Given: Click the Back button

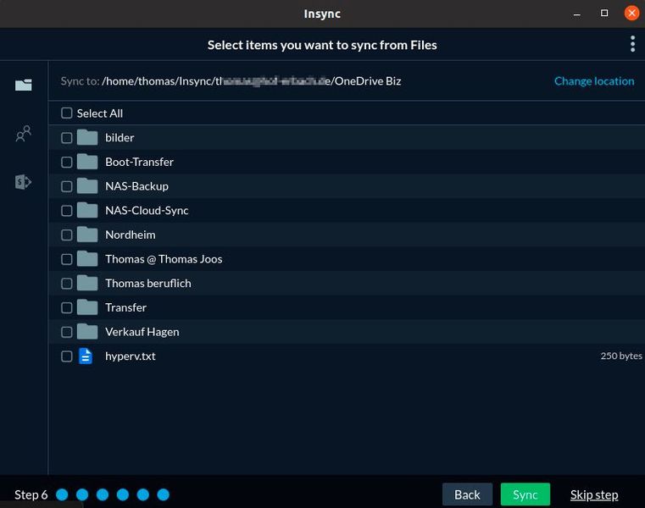Looking at the screenshot, I should (x=467, y=494).
